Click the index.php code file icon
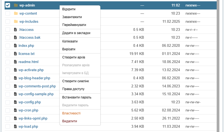The height and width of the screenshot is (132, 224). (16, 46)
